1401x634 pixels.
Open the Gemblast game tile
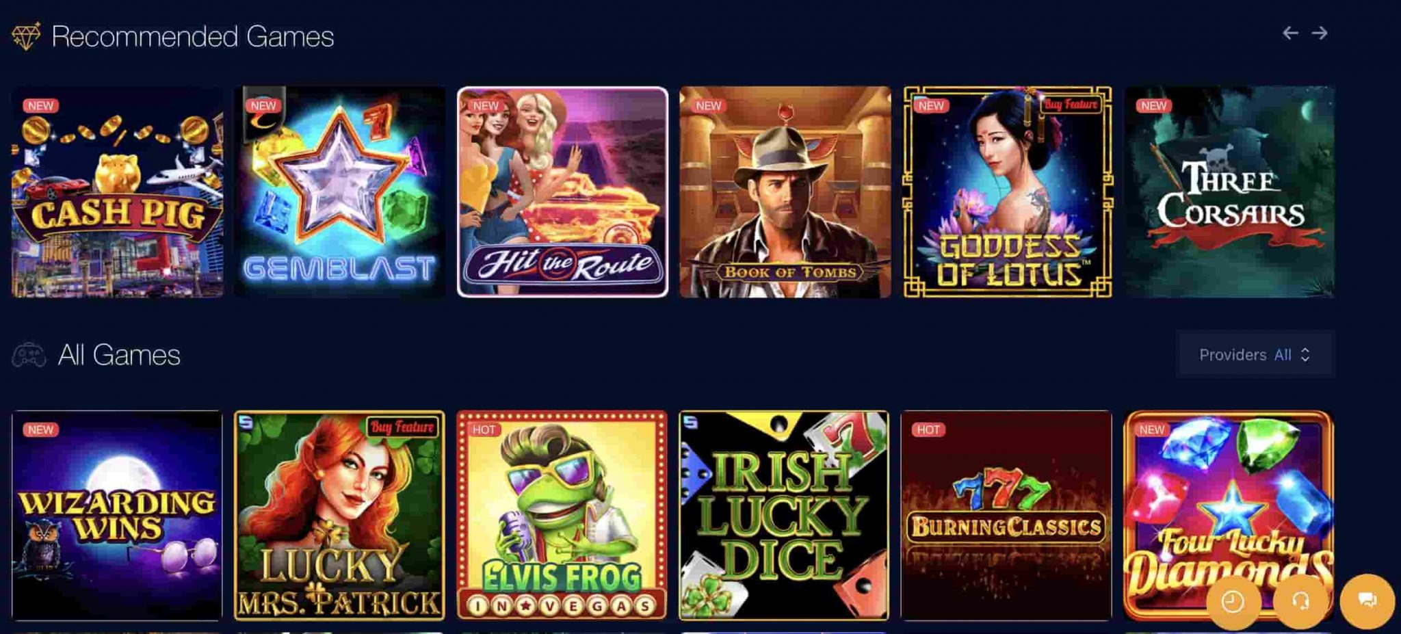tap(340, 191)
